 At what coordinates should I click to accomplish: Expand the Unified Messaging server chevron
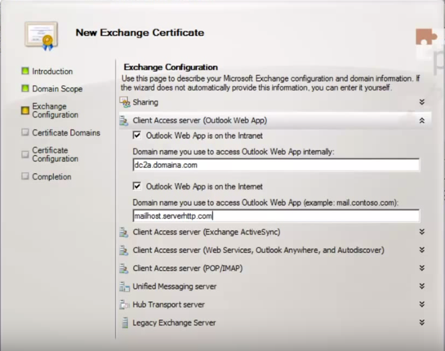(x=422, y=287)
